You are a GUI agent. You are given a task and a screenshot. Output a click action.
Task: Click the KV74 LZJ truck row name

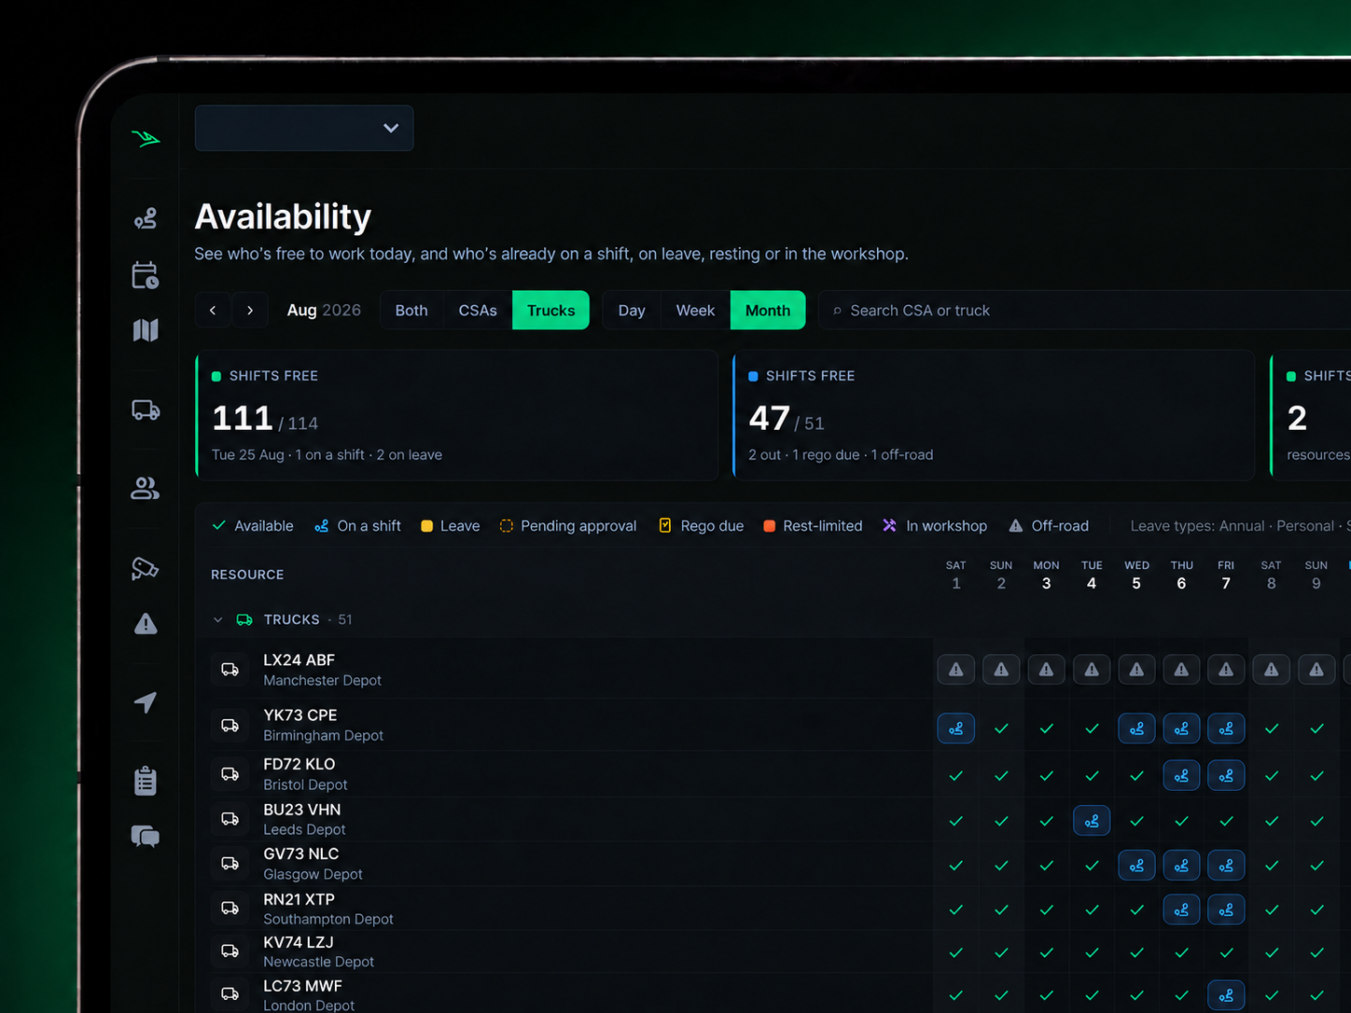click(x=299, y=942)
